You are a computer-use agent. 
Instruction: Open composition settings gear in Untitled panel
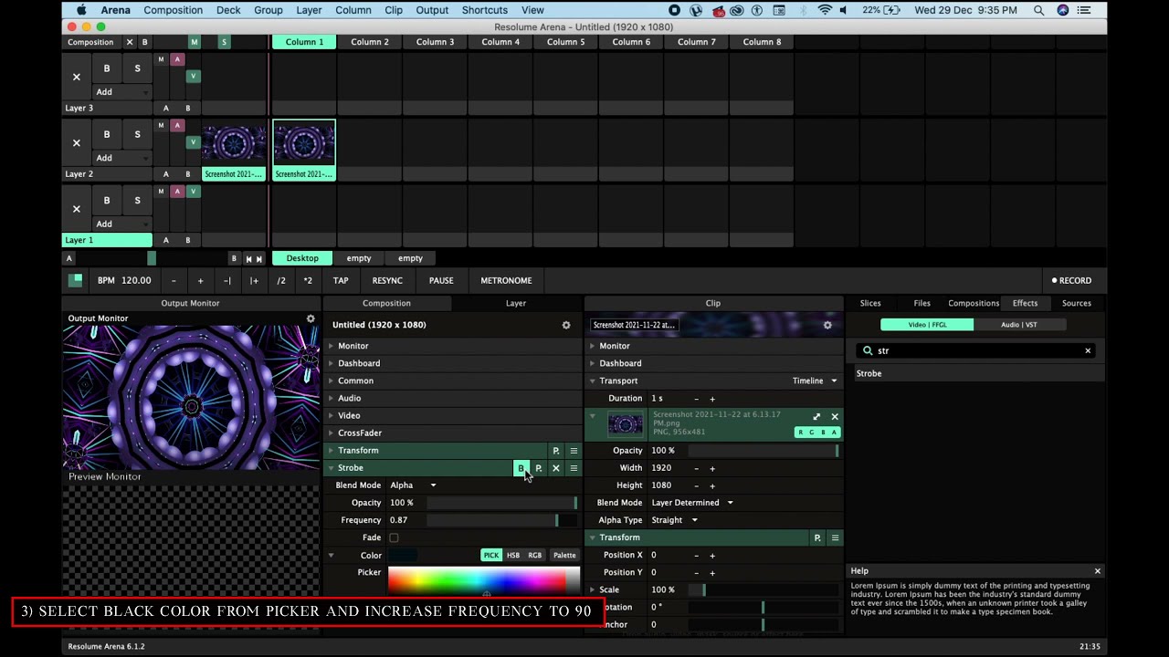click(566, 325)
